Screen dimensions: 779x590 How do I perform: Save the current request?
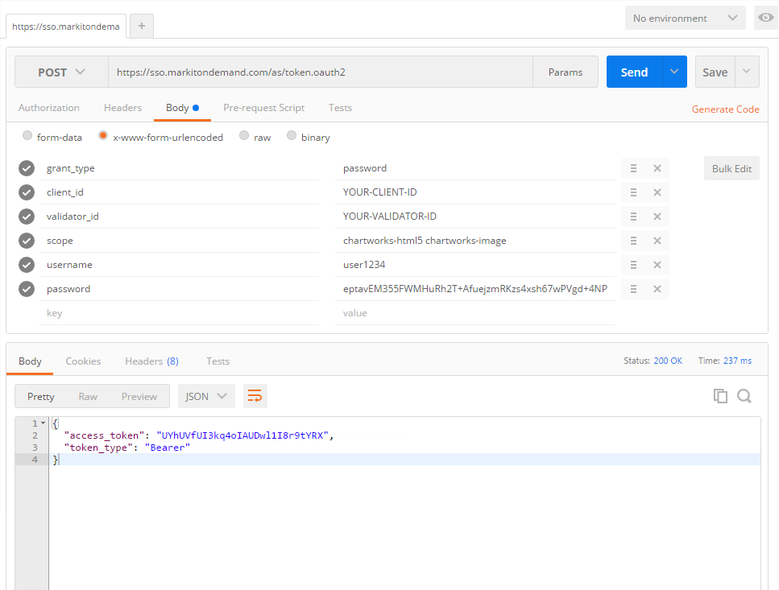click(715, 72)
